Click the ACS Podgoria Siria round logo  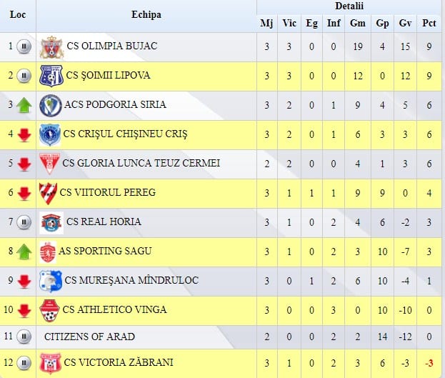pos(51,106)
